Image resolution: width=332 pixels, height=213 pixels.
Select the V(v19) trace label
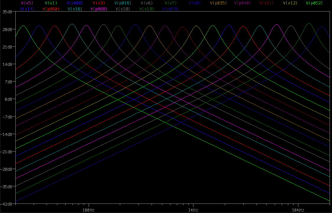(x=147, y=9)
